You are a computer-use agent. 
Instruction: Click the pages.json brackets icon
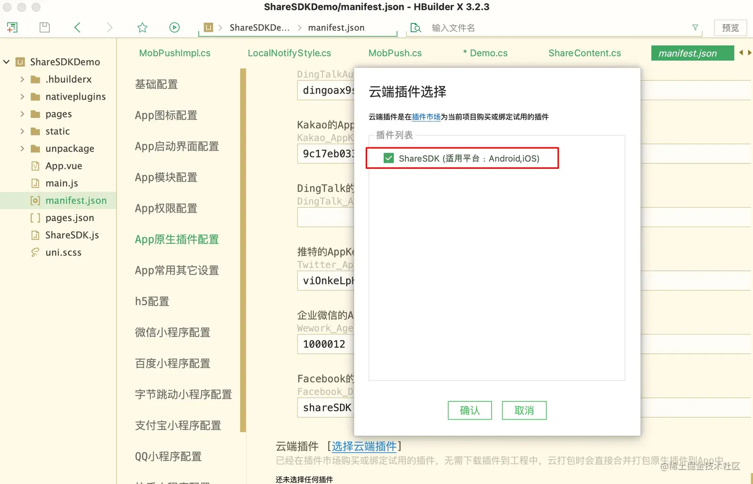(35, 218)
